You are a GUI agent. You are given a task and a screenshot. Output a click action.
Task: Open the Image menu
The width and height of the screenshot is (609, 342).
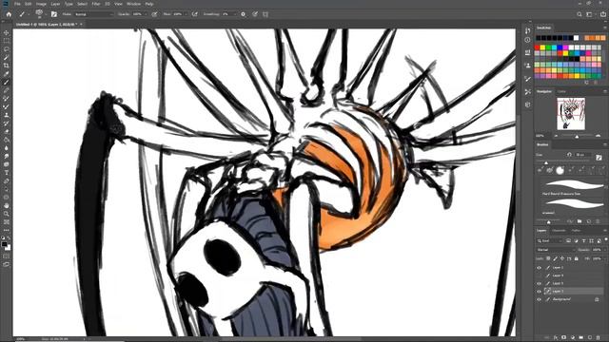tap(41, 4)
